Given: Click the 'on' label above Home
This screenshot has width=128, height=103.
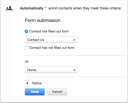Looking at the screenshot, I should [27, 62].
